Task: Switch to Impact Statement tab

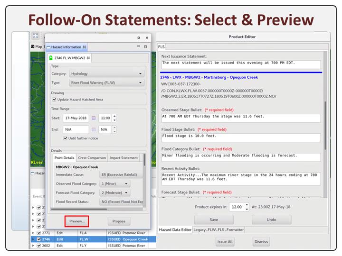Action: point(123,158)
